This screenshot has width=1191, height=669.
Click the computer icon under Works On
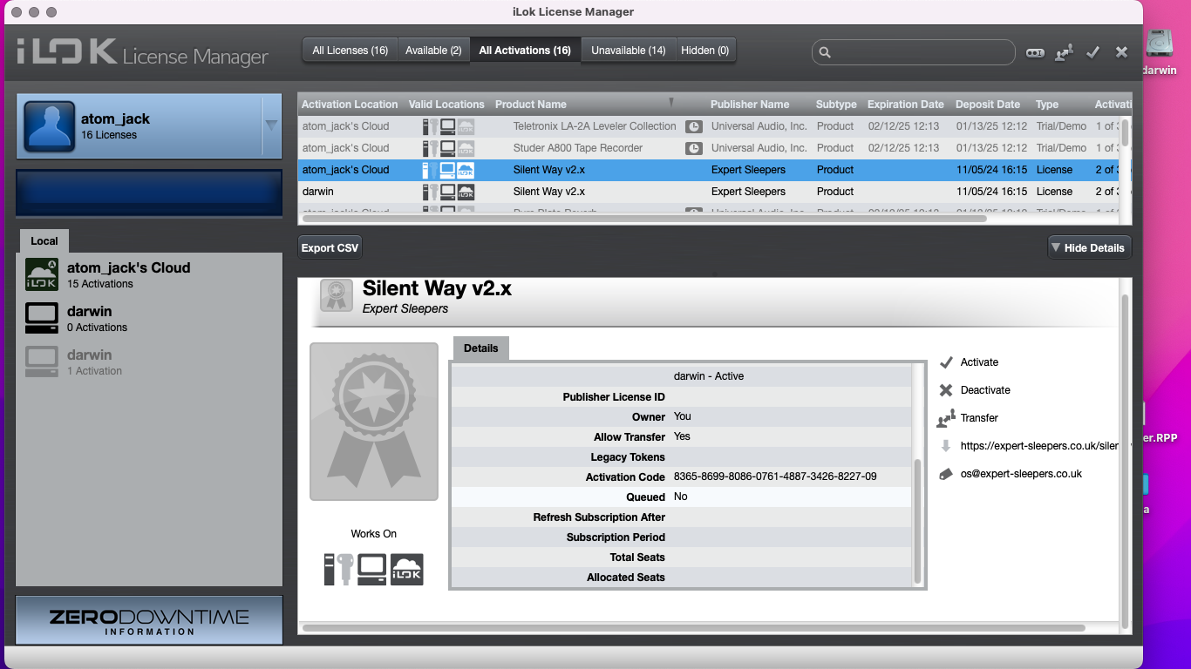(x=372, y=569)
